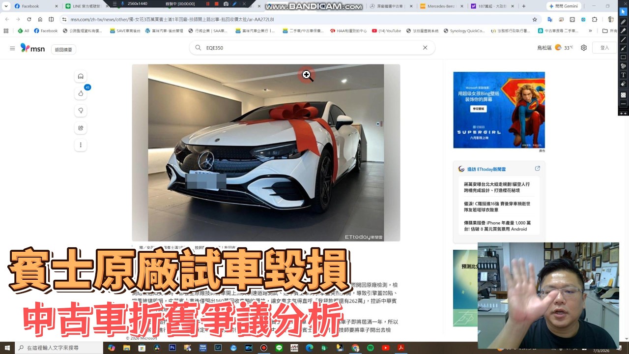629x354 pixels.
Task: Open Lightroom from the taskbar
Action: 218,348
